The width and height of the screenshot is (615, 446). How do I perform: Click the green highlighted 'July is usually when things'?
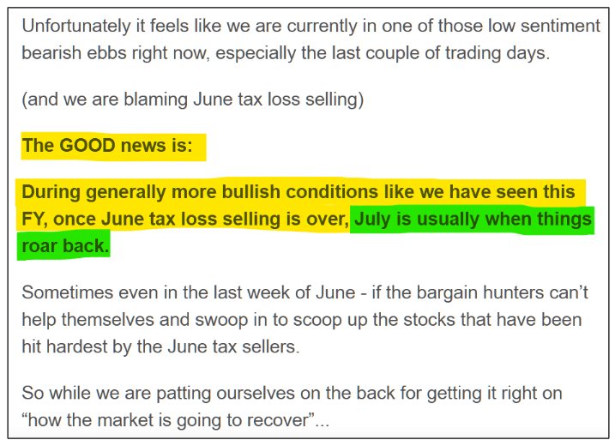click(473, 219)
